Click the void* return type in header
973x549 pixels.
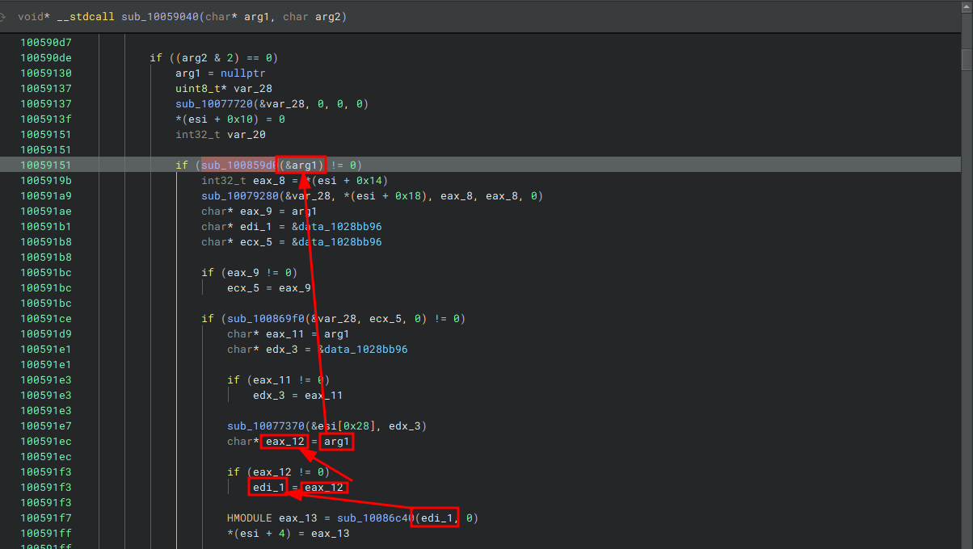click(34, 16)
